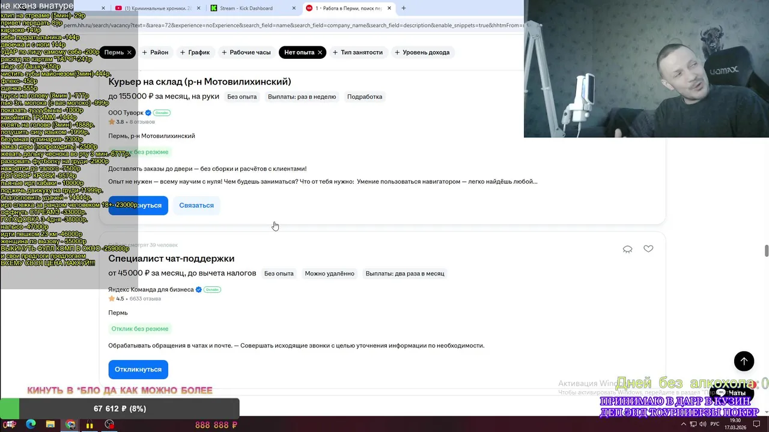The image size is (769, 432).
Task: Close the YouTube Криминальные хроники tab
Action: tap(198, 8)
